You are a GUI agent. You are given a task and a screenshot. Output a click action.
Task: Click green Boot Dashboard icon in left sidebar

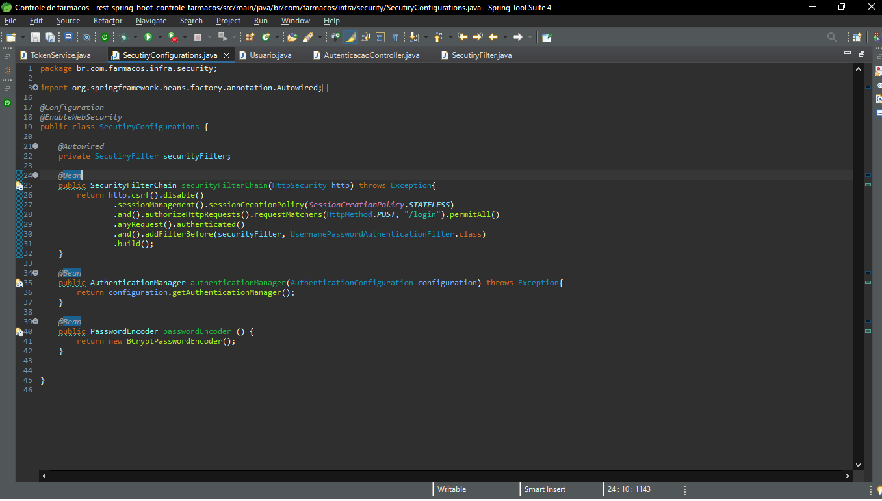7,103
